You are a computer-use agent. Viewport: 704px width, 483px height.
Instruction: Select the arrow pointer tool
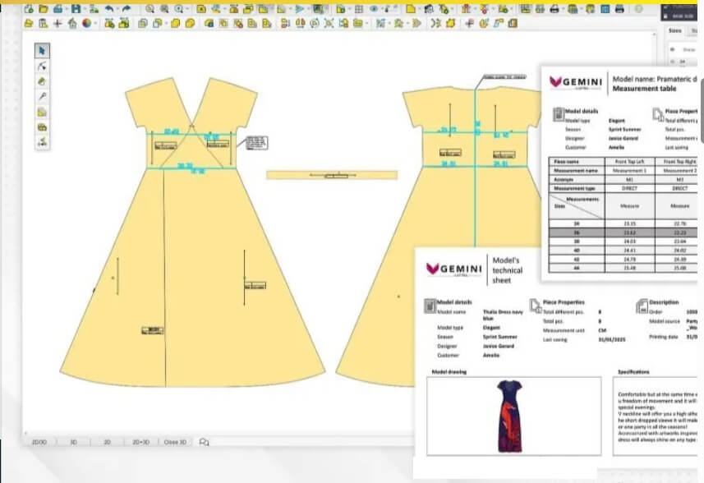[42, 51]
